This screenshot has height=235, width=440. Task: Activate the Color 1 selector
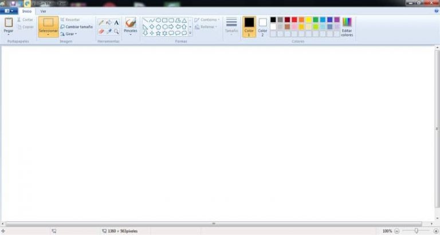click(x=249, y=26)
